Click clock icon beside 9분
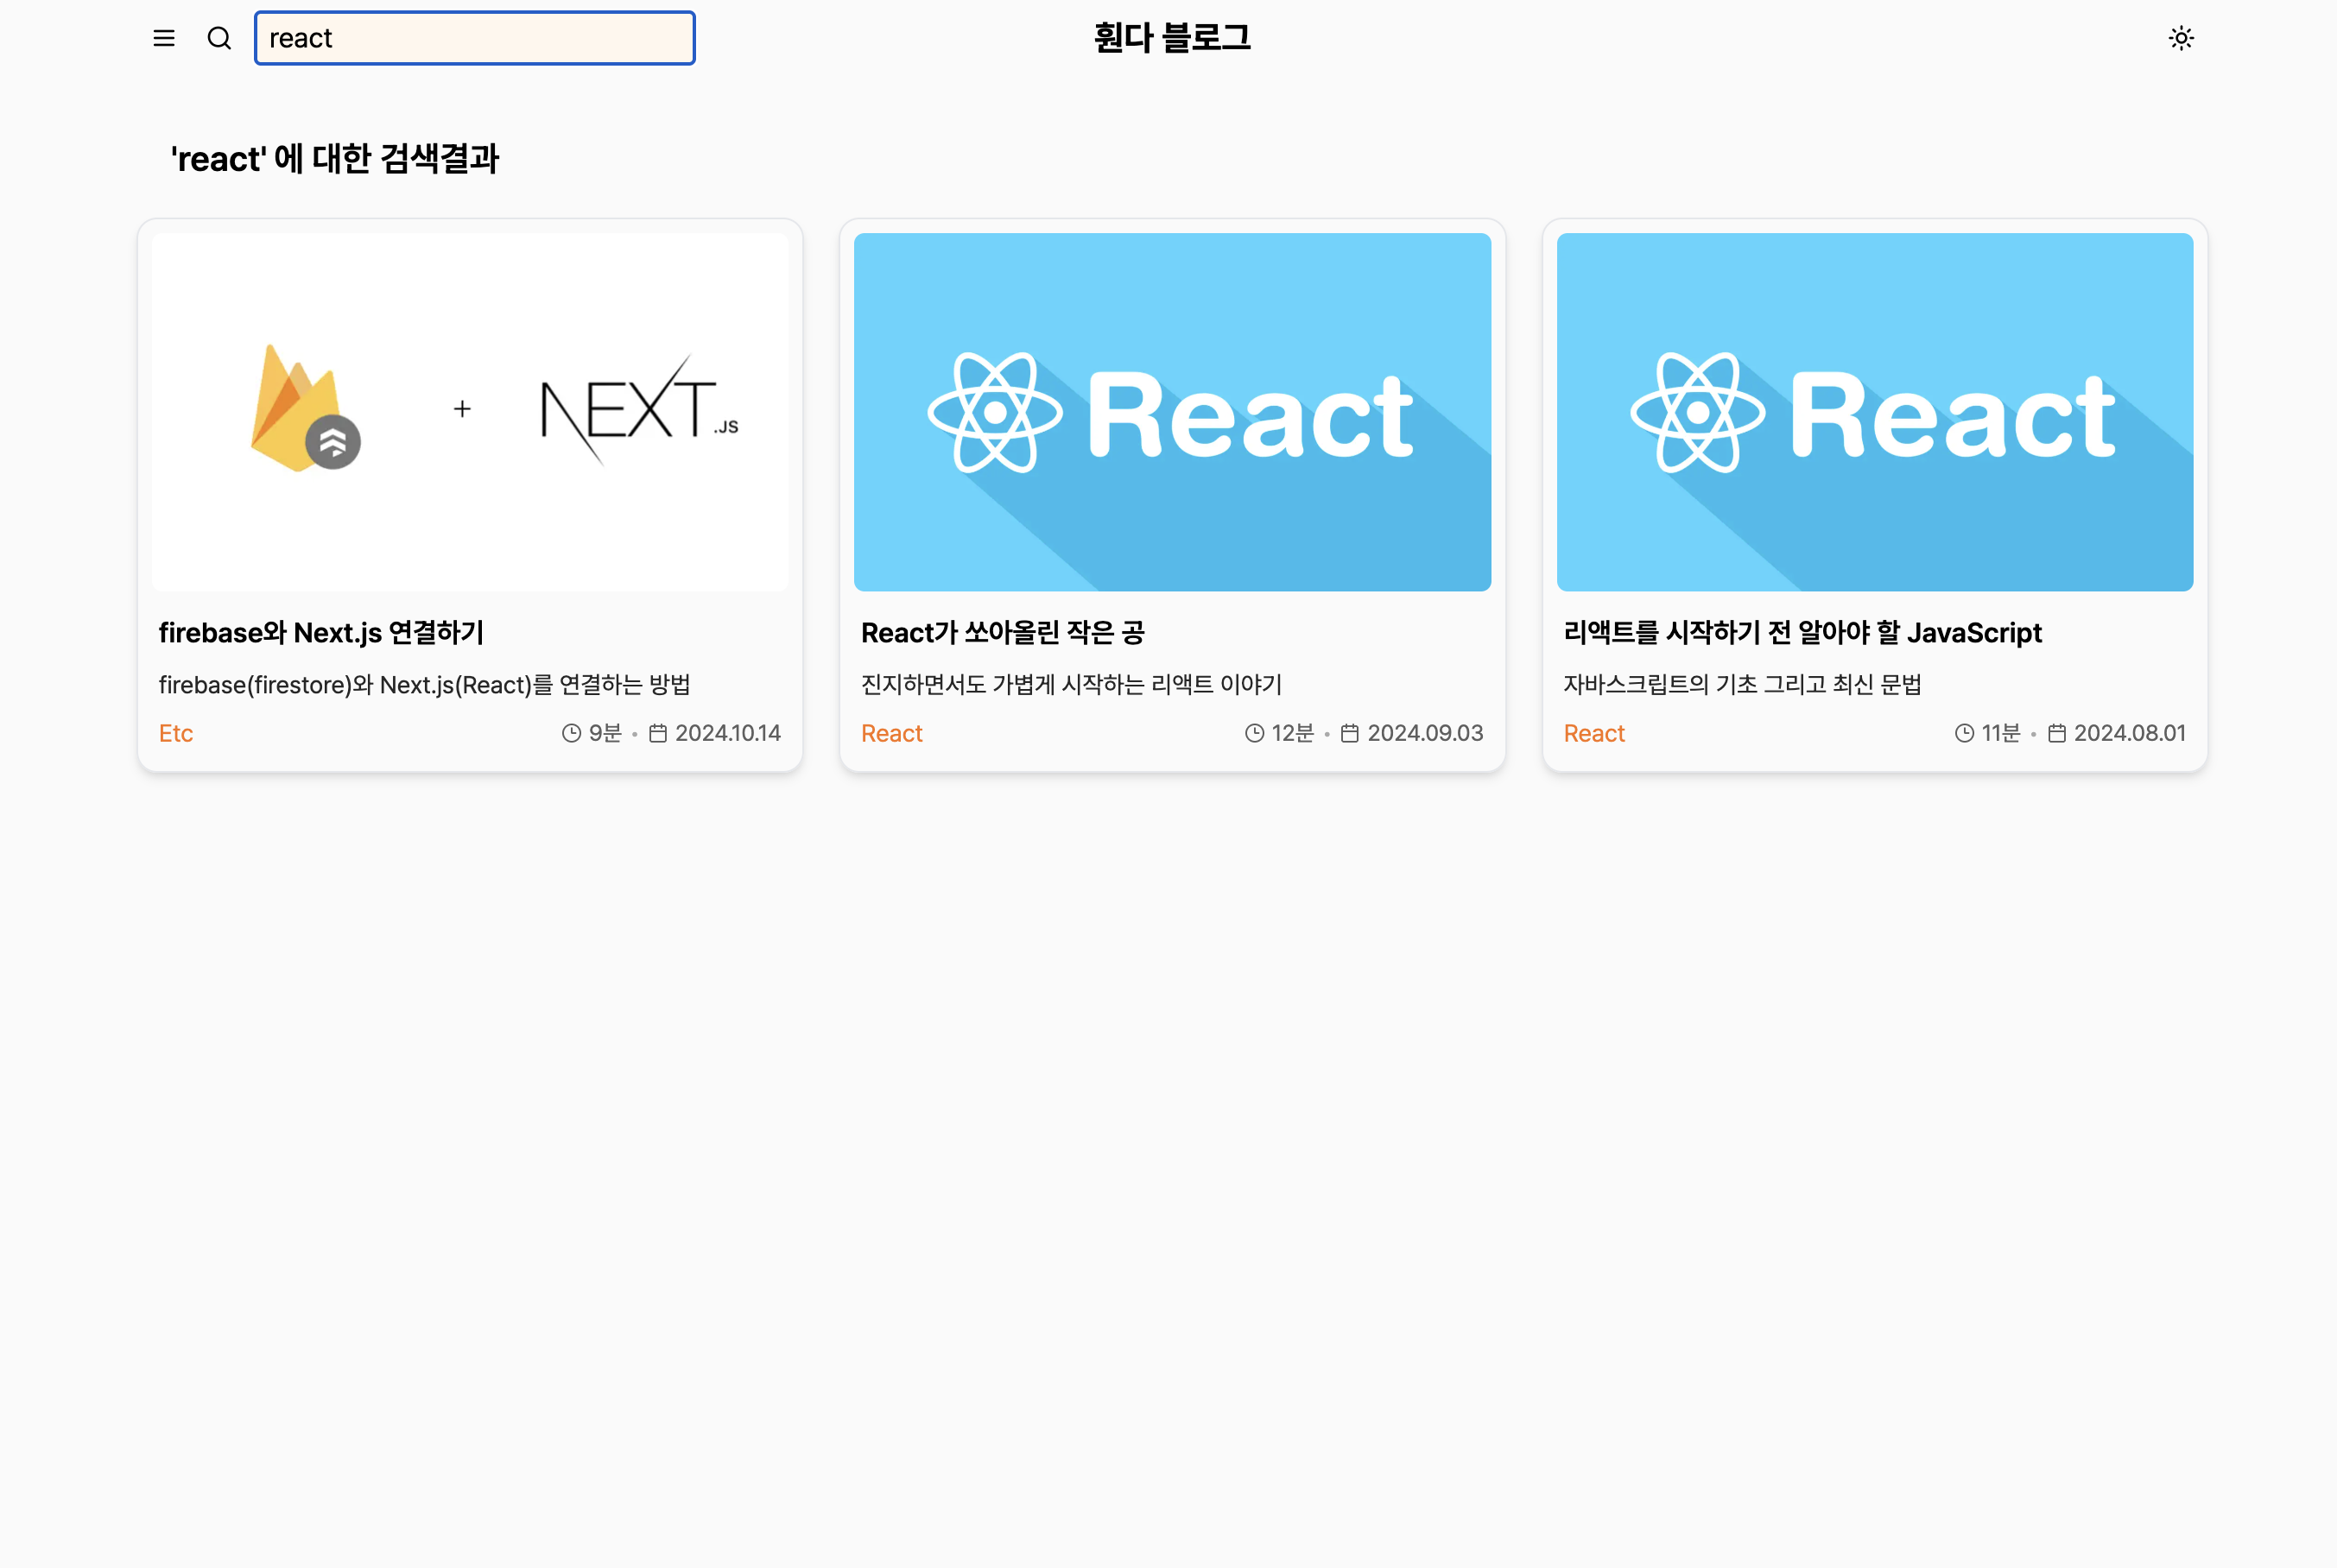Image resolution: width=2337 pixels, height=1568 pixels. pos(571,733)
